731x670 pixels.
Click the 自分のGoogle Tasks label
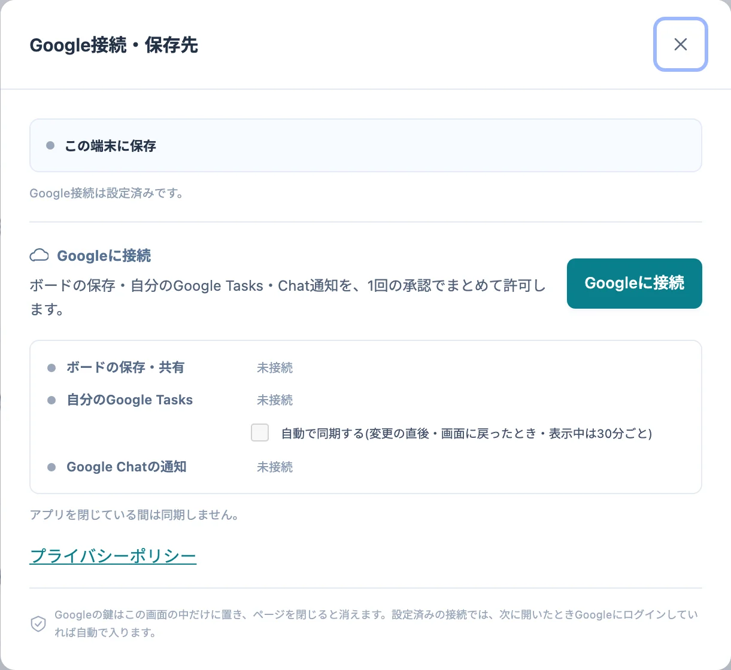pos(130,400)
